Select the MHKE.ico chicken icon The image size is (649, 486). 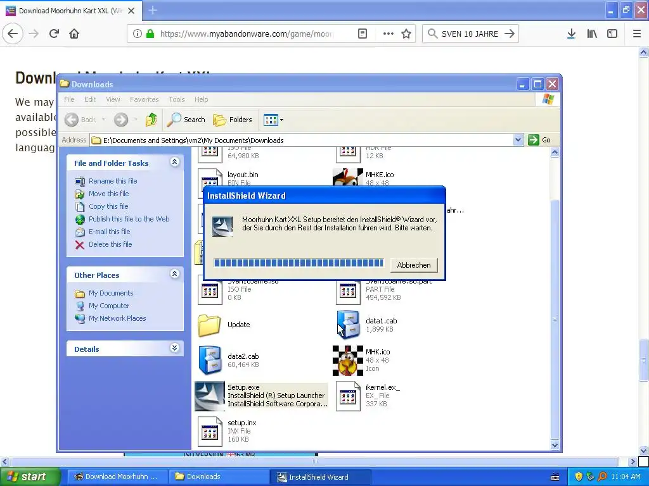point(348,177)
